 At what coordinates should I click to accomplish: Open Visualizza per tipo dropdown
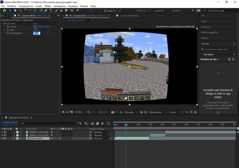[218, 59]
